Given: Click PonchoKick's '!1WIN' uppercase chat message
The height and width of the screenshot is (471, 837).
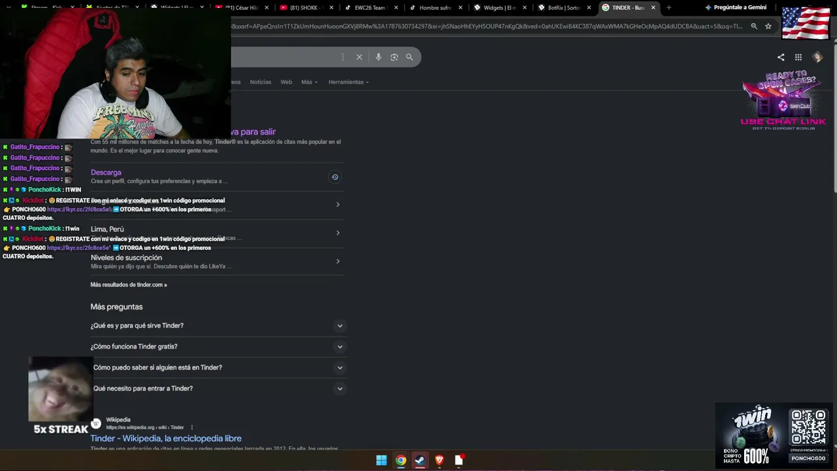Looking at the screenshot, I should coord(73,190).
